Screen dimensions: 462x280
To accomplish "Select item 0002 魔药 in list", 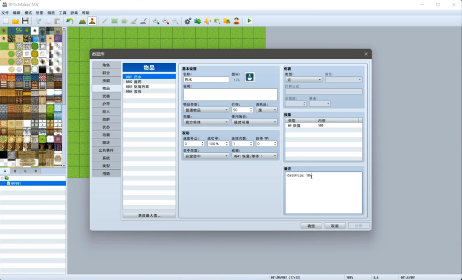I will 149,82.
